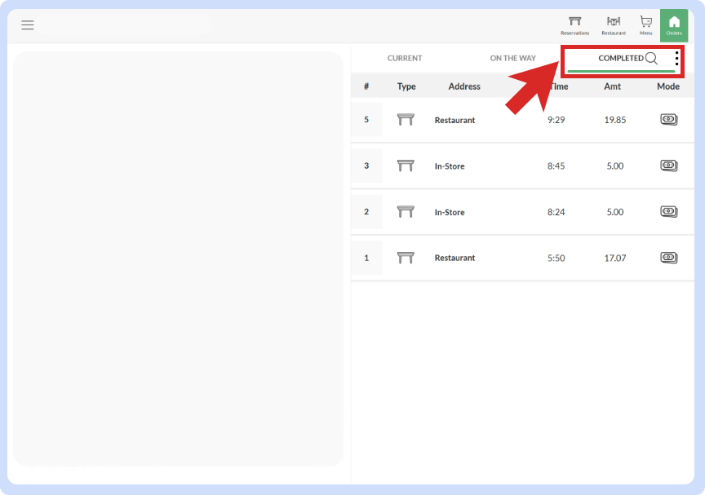Switch to the ON THE WAY tab
This screenshot has width=705, height=495.
coord(512,58)
